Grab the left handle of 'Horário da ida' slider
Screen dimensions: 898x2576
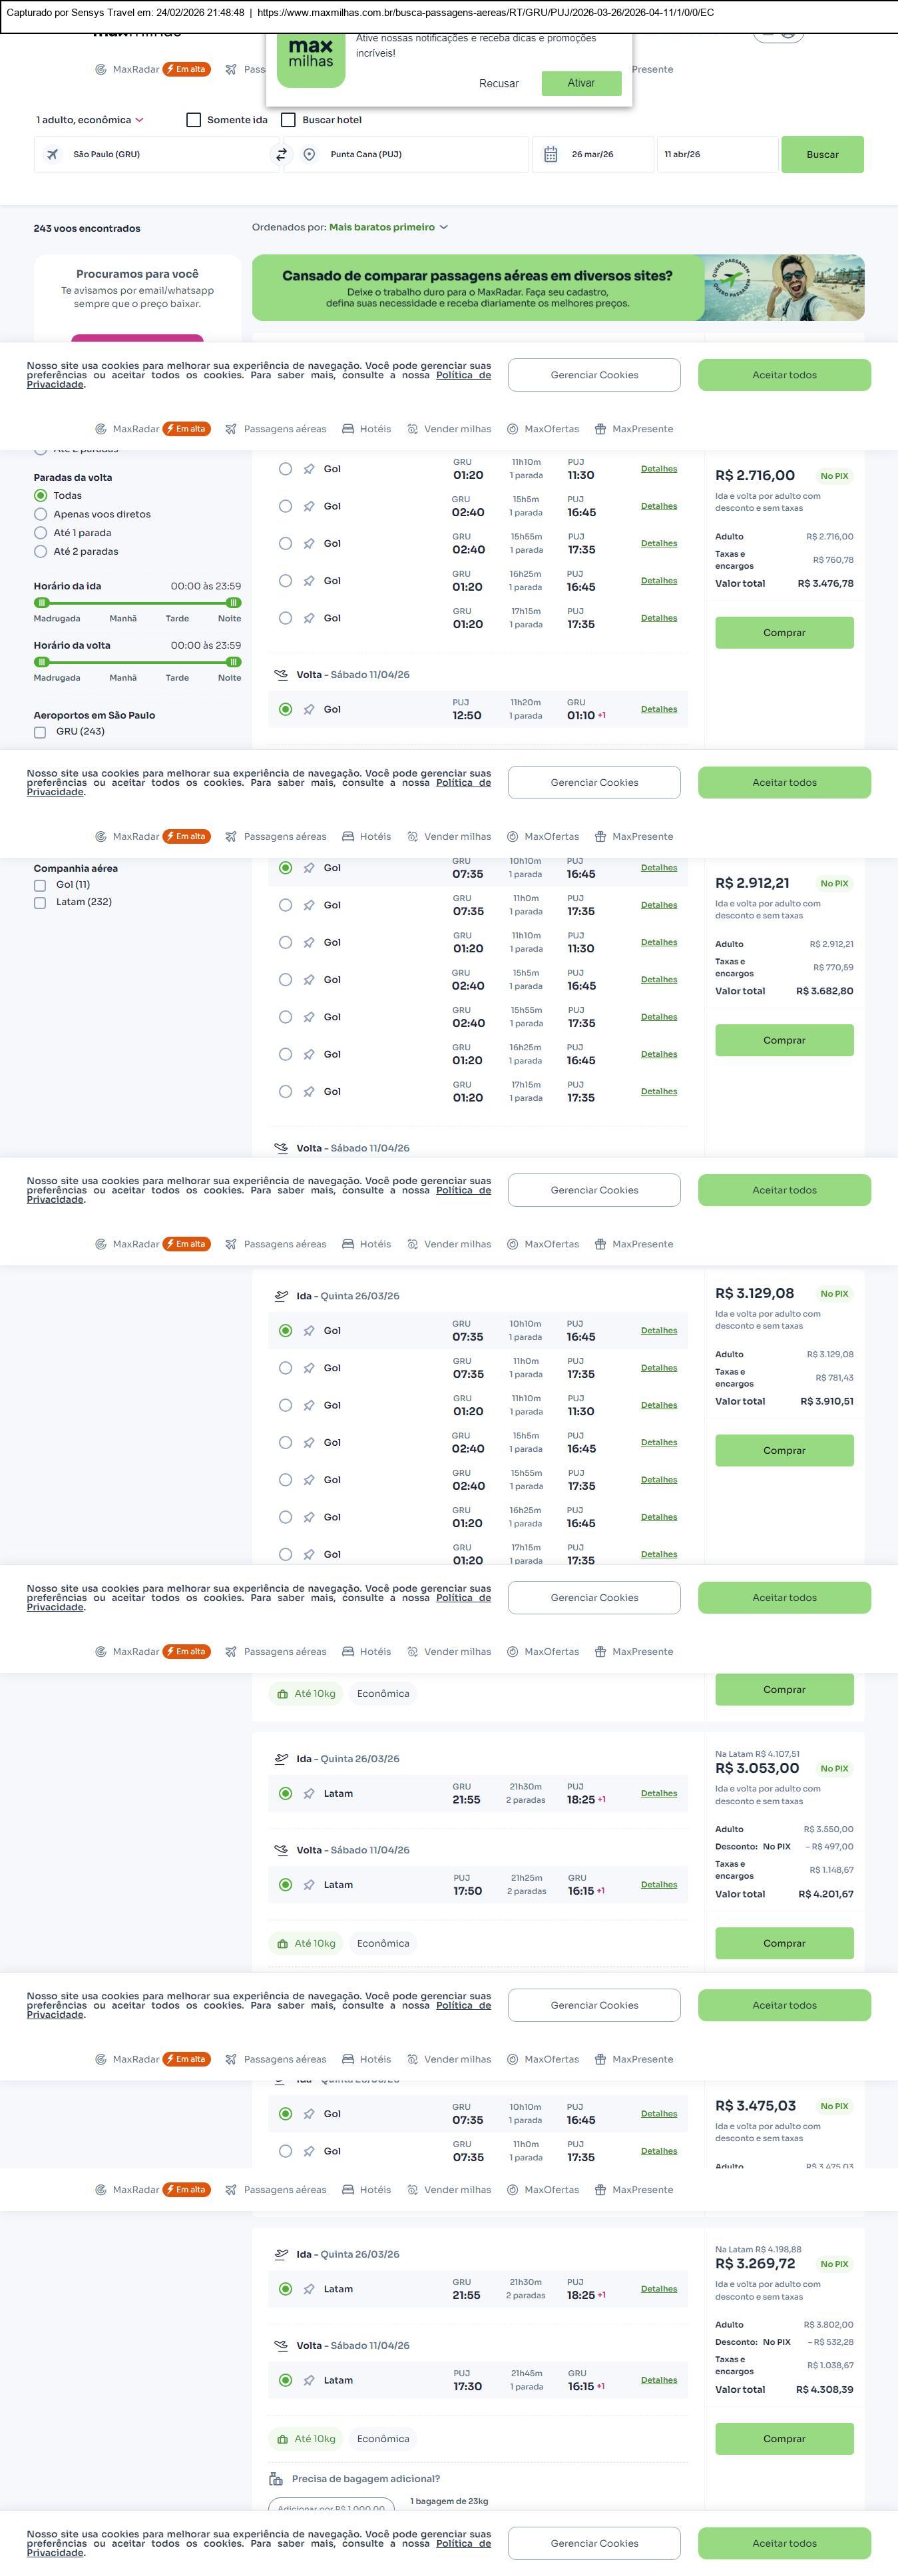click(x=41, y=603)
